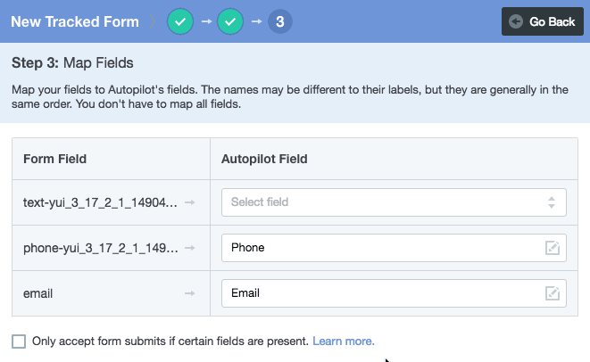Click the Go Back button

click(542, 21)
